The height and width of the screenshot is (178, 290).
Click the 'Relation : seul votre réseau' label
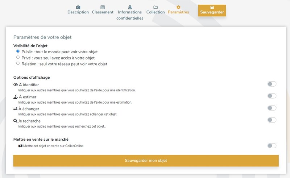[x=64, y=64]
